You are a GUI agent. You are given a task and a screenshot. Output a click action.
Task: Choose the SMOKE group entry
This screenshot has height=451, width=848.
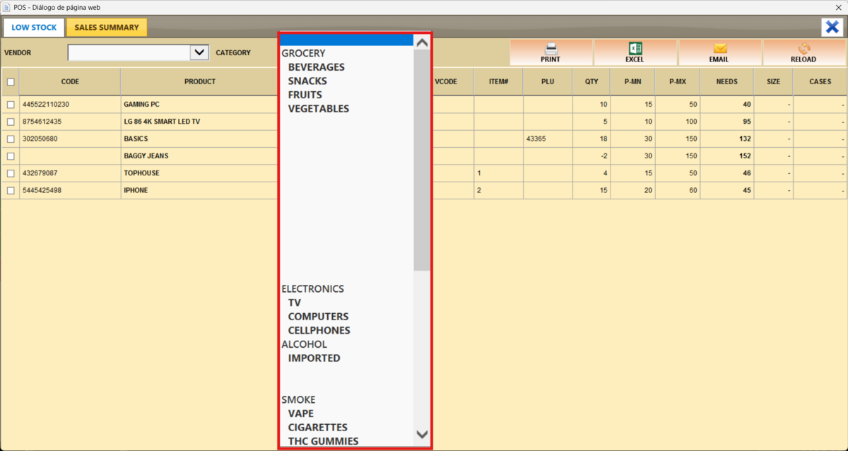tap(298, 399)
